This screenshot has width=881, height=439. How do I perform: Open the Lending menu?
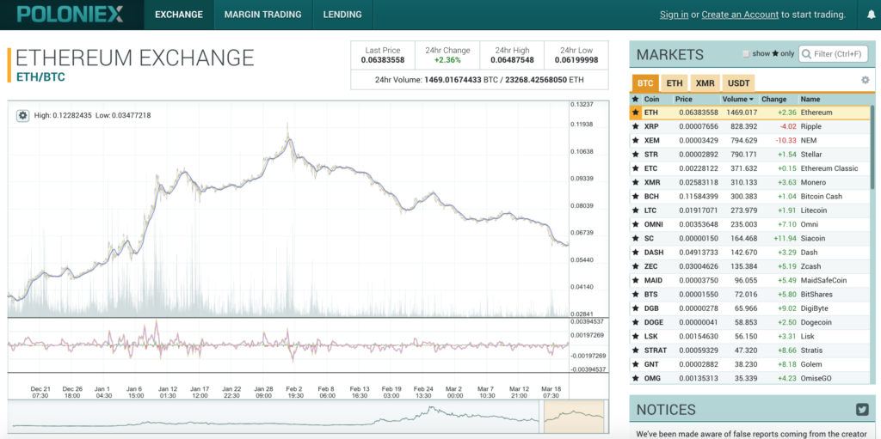tap(342, 15)
